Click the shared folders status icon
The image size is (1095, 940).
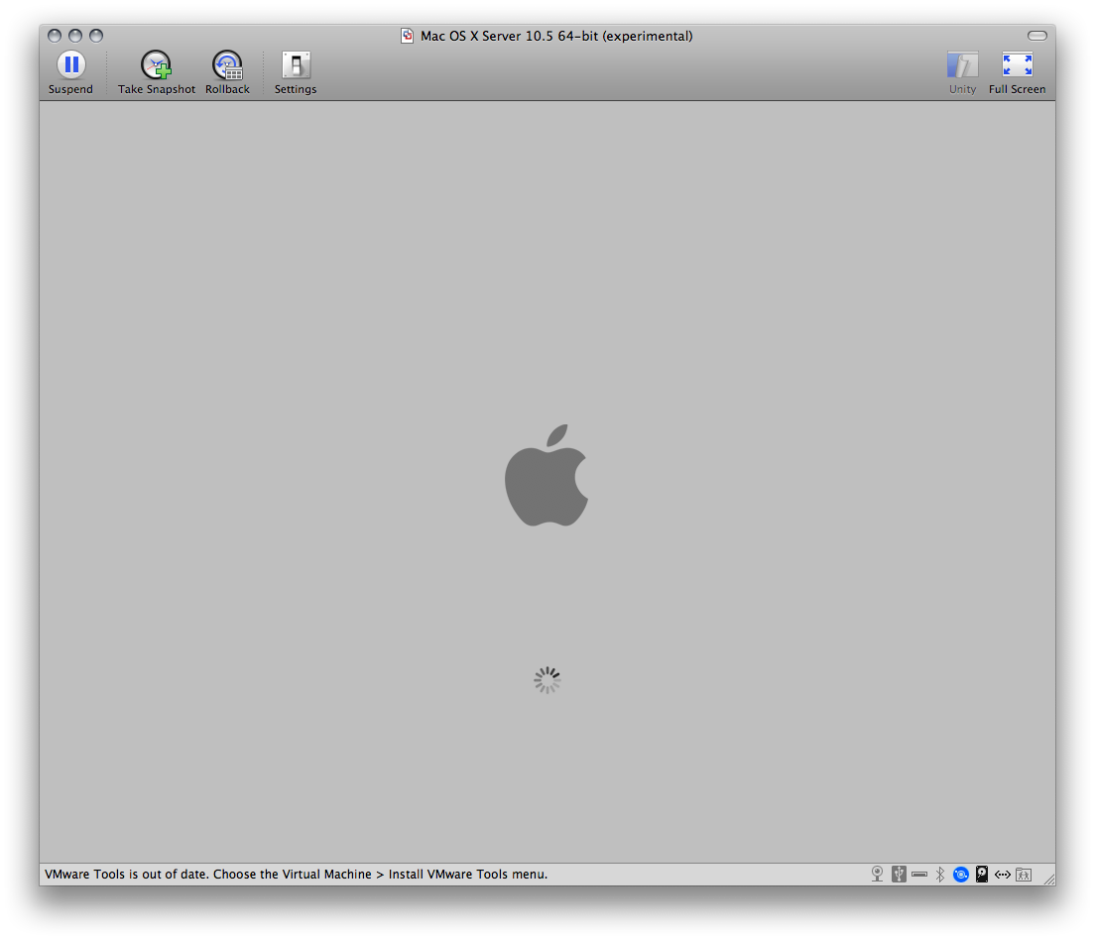tap(1024, 875)
